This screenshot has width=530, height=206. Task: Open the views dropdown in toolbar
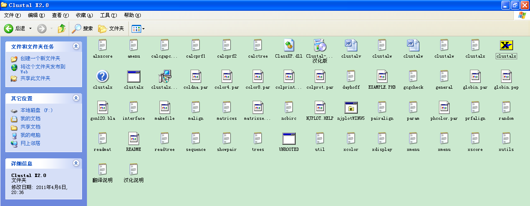[143, 29]
